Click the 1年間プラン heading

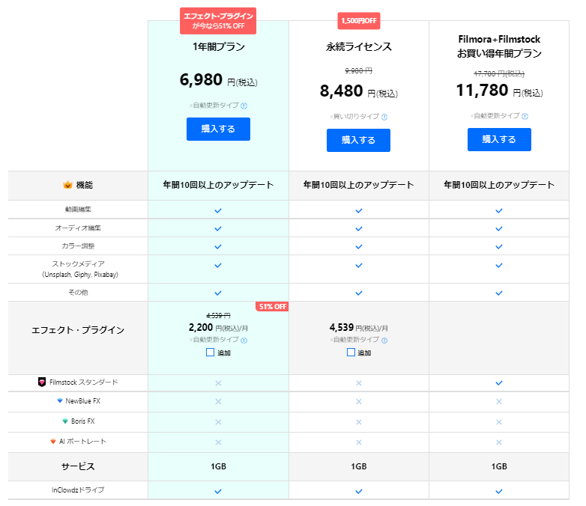[219, 46]
